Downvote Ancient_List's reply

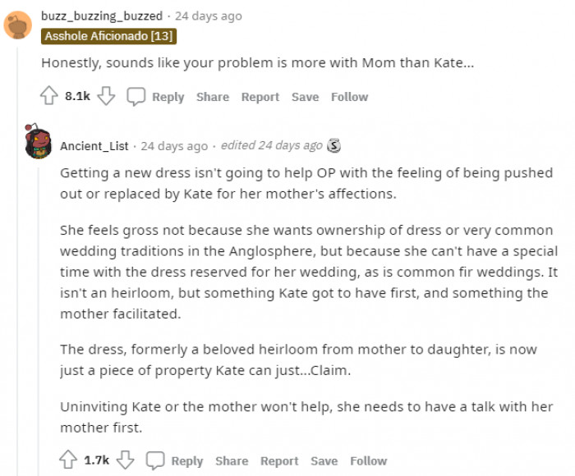125,460
